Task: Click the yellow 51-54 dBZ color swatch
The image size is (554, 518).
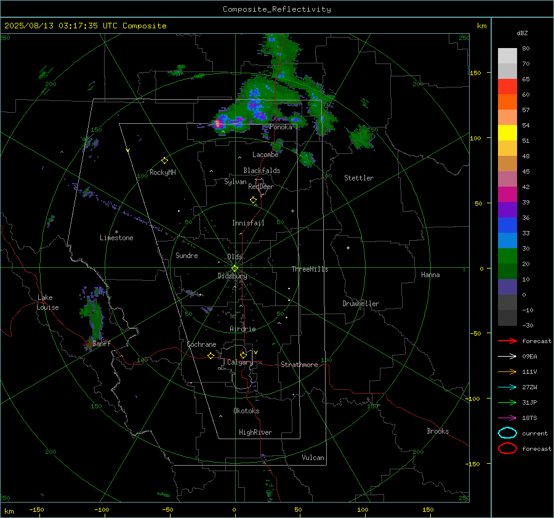Action: tap(507, 133)
